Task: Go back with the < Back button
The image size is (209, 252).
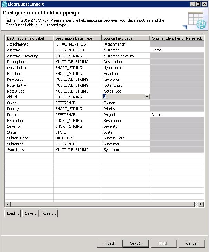Action: coord(109,243)
